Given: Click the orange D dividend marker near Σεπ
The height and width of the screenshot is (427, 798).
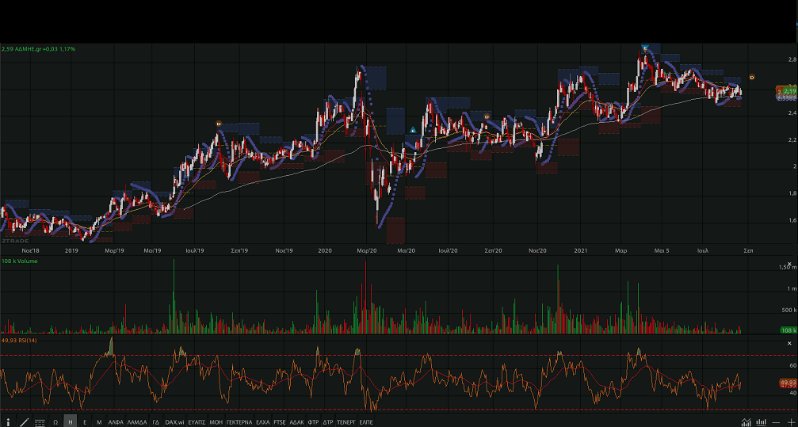Looking at the screenshot, I should coord(752,77).
